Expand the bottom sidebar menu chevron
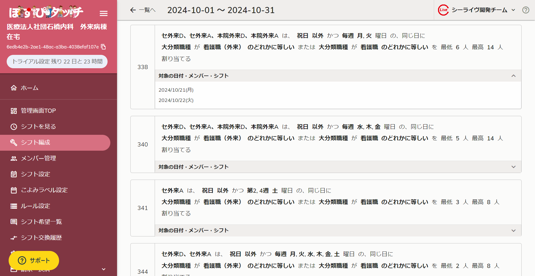 104,269
